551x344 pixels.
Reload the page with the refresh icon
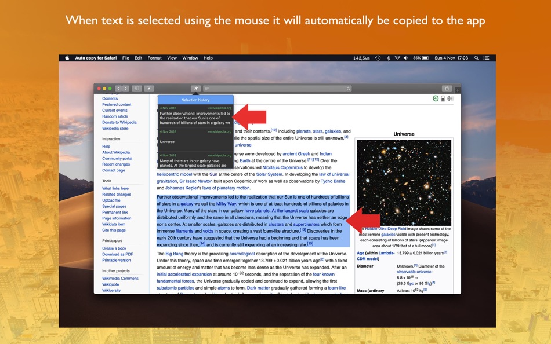348,89
